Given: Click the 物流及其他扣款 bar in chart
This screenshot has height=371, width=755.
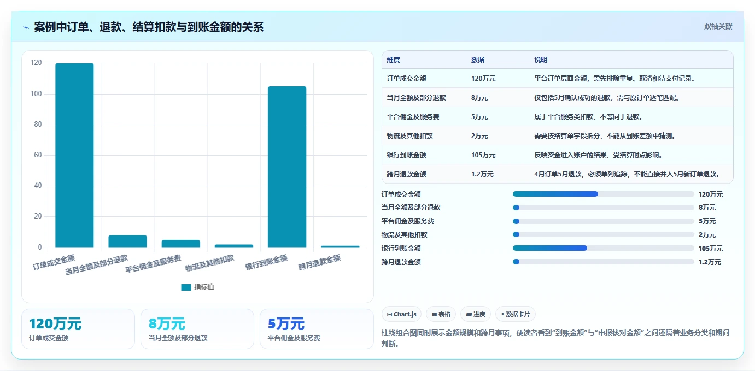Looking at the screenshot, I should pos(234,246).
